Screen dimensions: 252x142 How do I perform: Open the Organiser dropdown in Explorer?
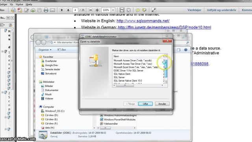[x=45, y=50]
